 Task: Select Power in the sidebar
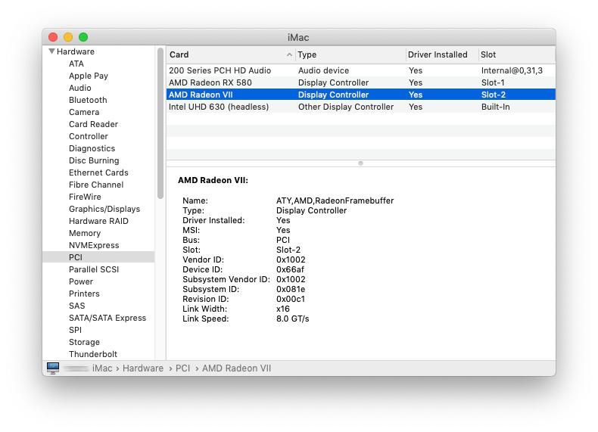point(81,281)
